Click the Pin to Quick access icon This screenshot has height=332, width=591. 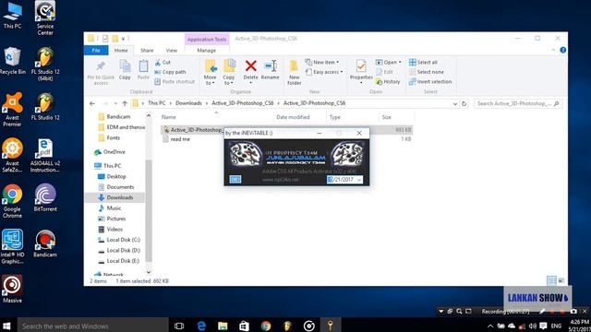(101, 67)
